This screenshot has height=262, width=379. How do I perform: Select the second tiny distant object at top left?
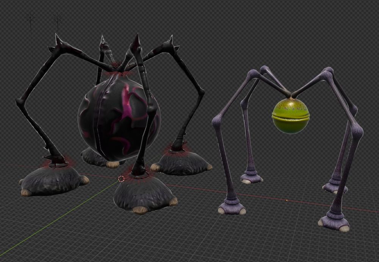(x=57, y=22)
